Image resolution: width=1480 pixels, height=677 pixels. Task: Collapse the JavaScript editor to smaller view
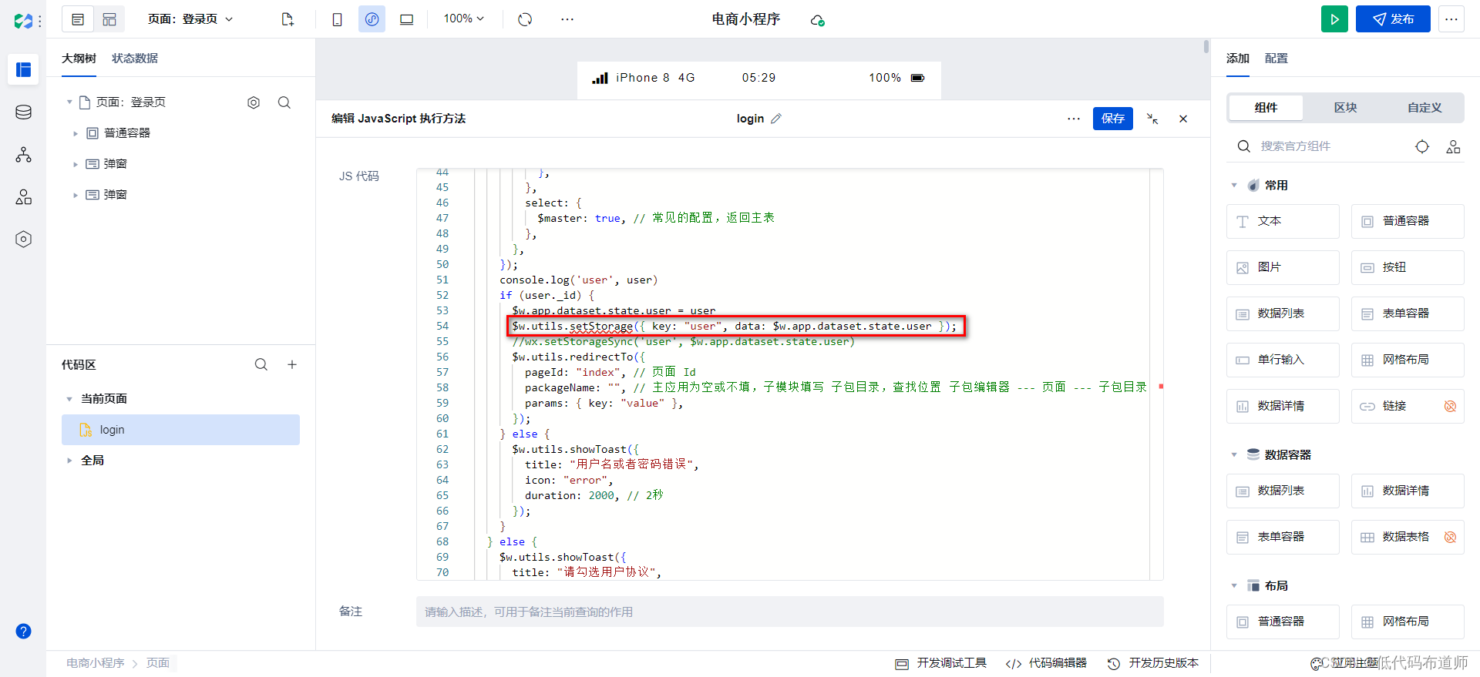coord(1152,119)
